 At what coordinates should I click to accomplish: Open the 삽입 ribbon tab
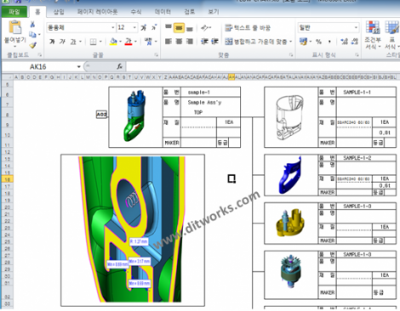(x=59, y=12)
